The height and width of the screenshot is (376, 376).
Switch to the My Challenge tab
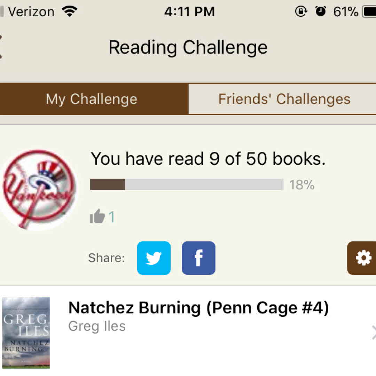92,99
